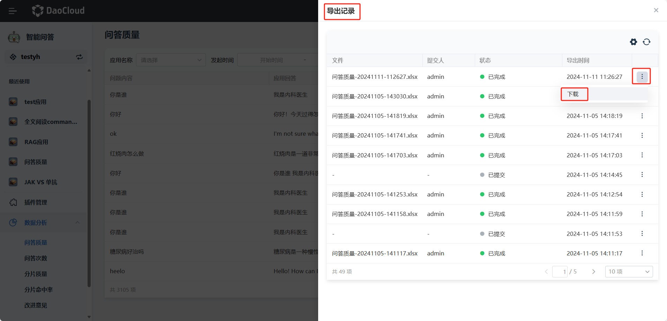The height and width of the screenshot is (321, 667).
Task: Open the 10 项 page size dropdown
Action: 629,271
